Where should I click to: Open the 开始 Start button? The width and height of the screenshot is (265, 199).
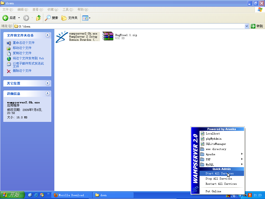12,195
